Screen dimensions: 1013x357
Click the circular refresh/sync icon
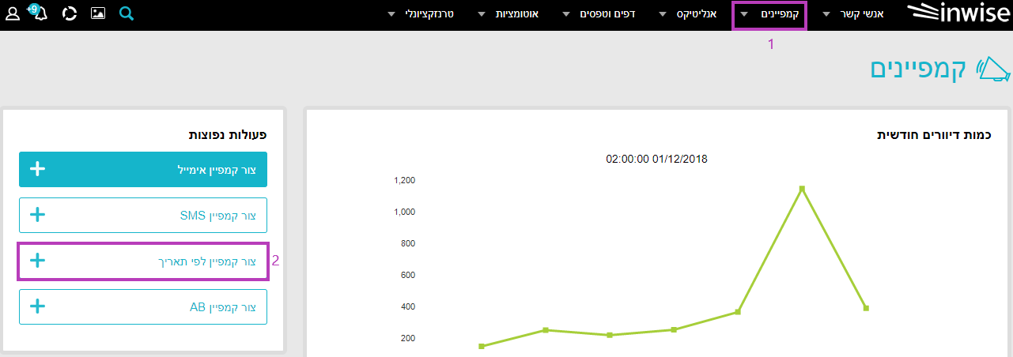(70, 14)
